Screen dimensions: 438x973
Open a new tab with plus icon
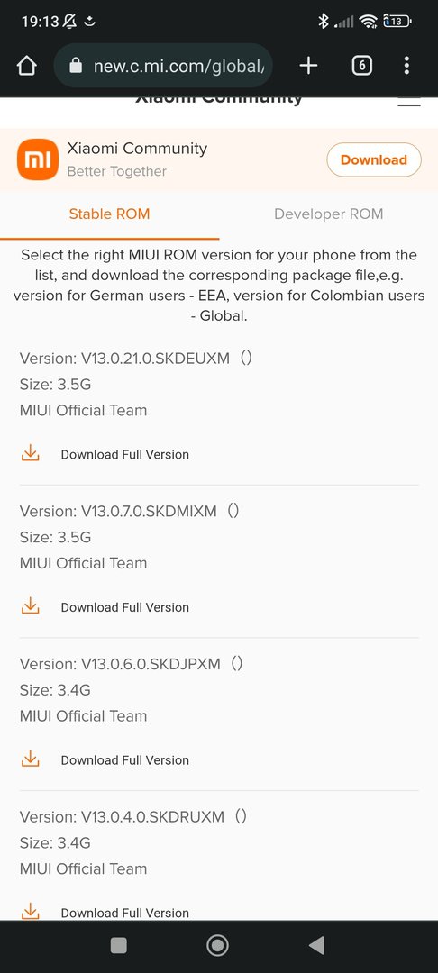308,66
